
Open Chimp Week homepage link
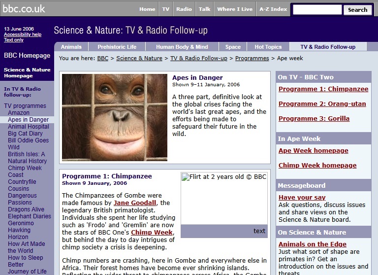317,166
